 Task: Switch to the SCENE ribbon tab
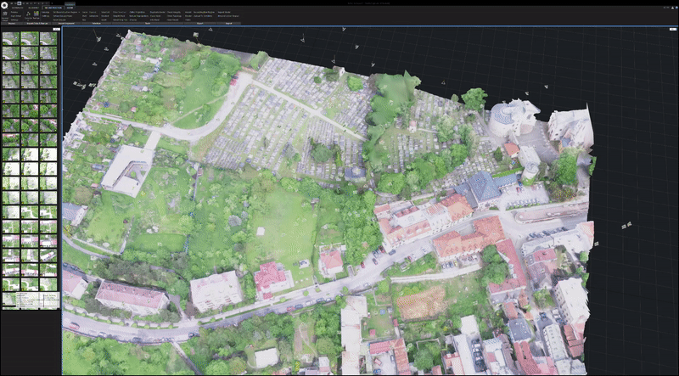coord(69,8)
